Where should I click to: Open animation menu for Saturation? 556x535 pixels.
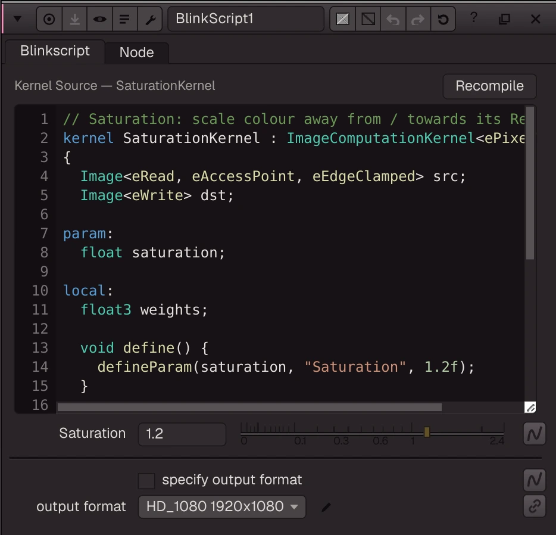535,434
